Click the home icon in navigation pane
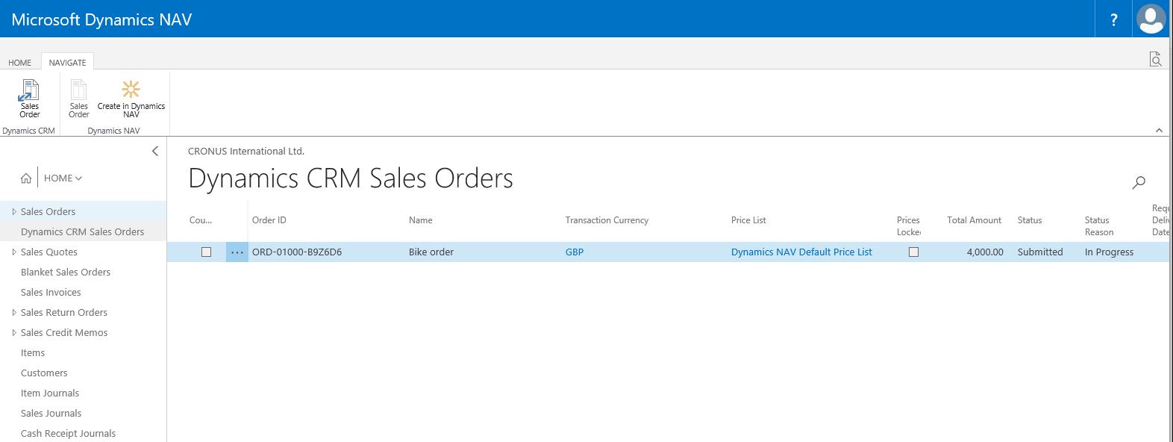The image size is (1173, 442). pos(26,178)
